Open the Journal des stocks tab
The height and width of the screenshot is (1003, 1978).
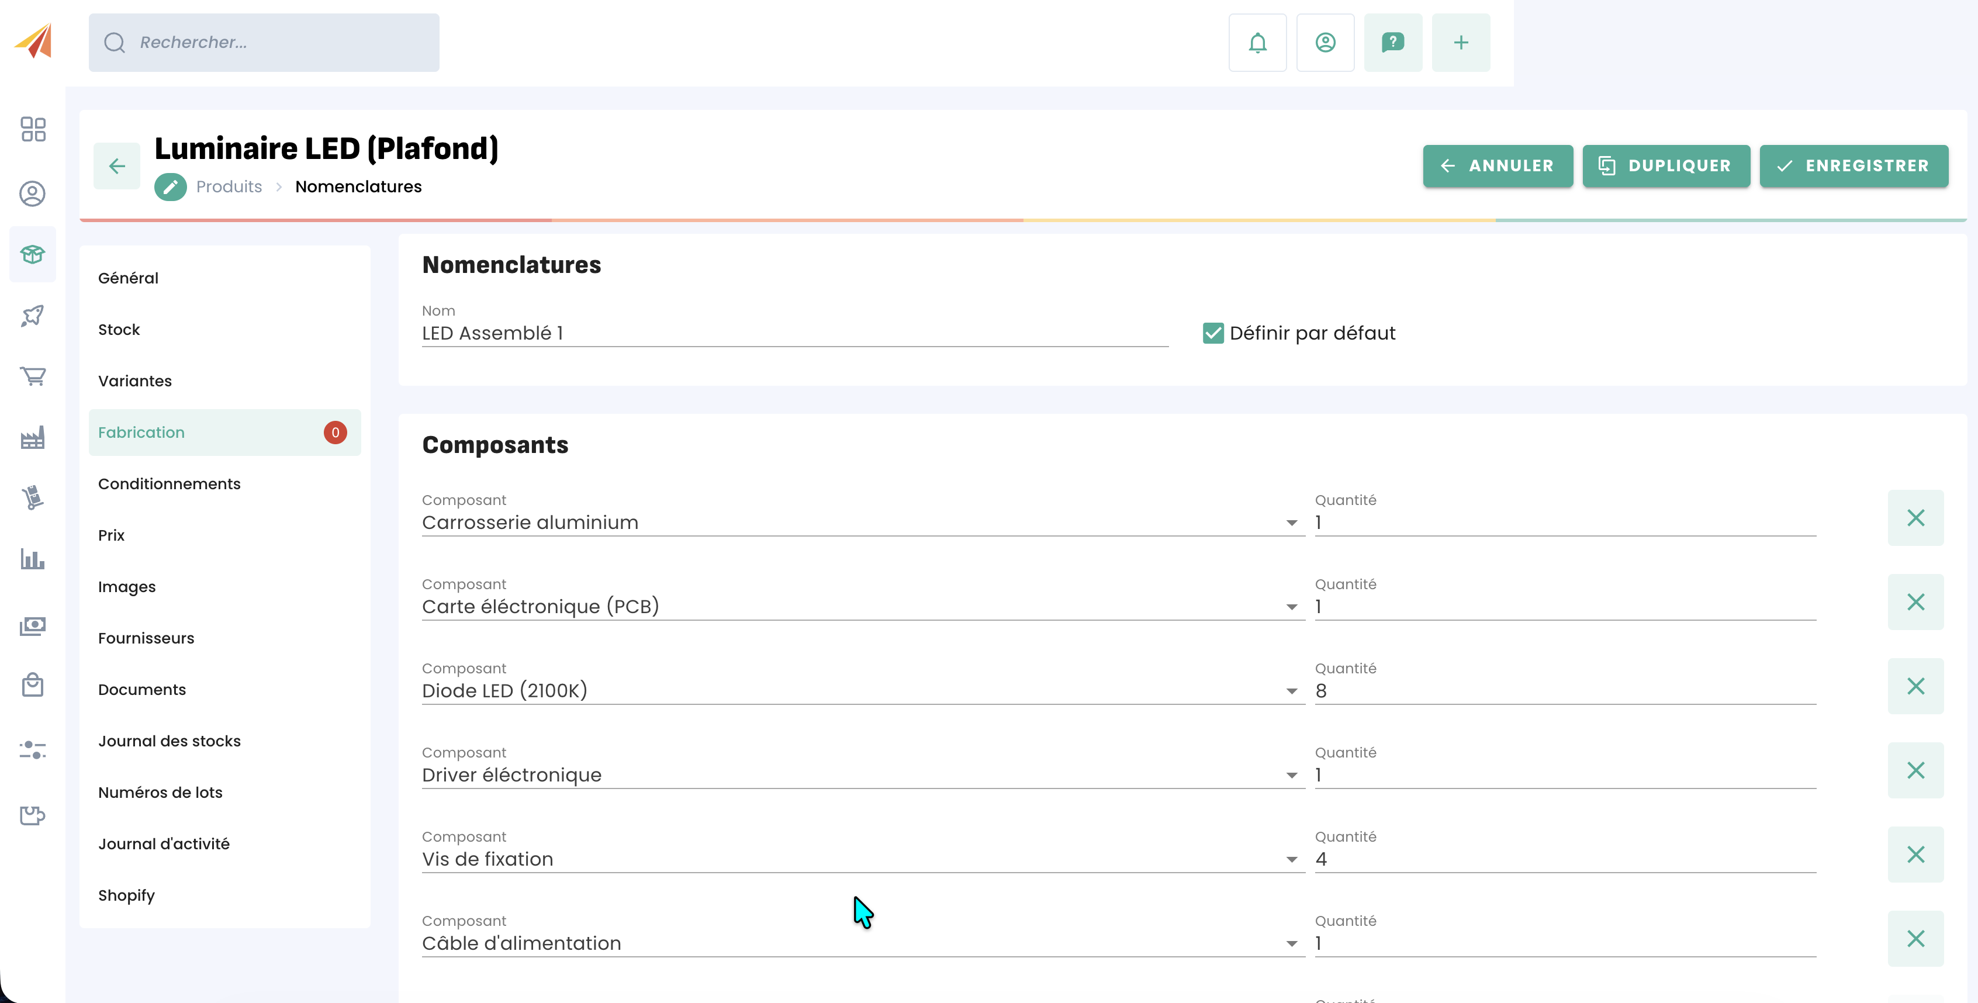[169, 741]
